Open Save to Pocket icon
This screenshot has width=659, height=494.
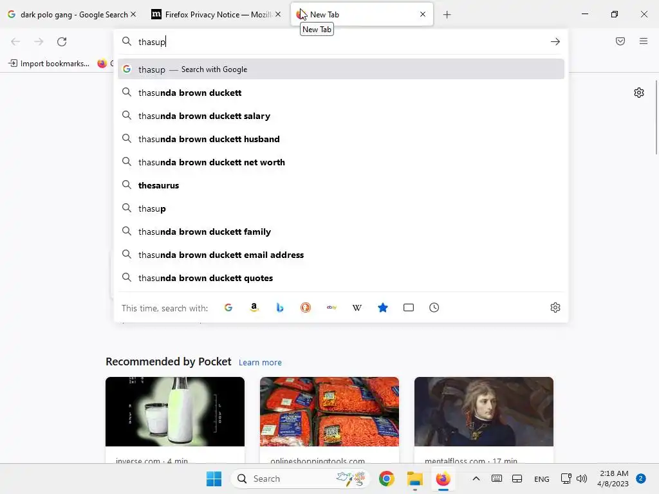click(x=620, y=41)
